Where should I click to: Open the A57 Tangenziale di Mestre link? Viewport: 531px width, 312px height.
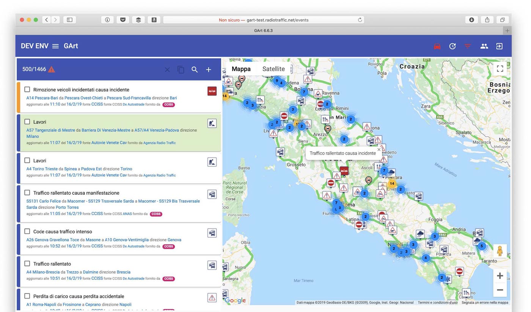click(51, 130)
